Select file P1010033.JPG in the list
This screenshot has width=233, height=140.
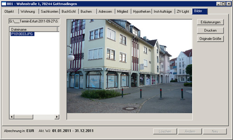tap(22, 34)
